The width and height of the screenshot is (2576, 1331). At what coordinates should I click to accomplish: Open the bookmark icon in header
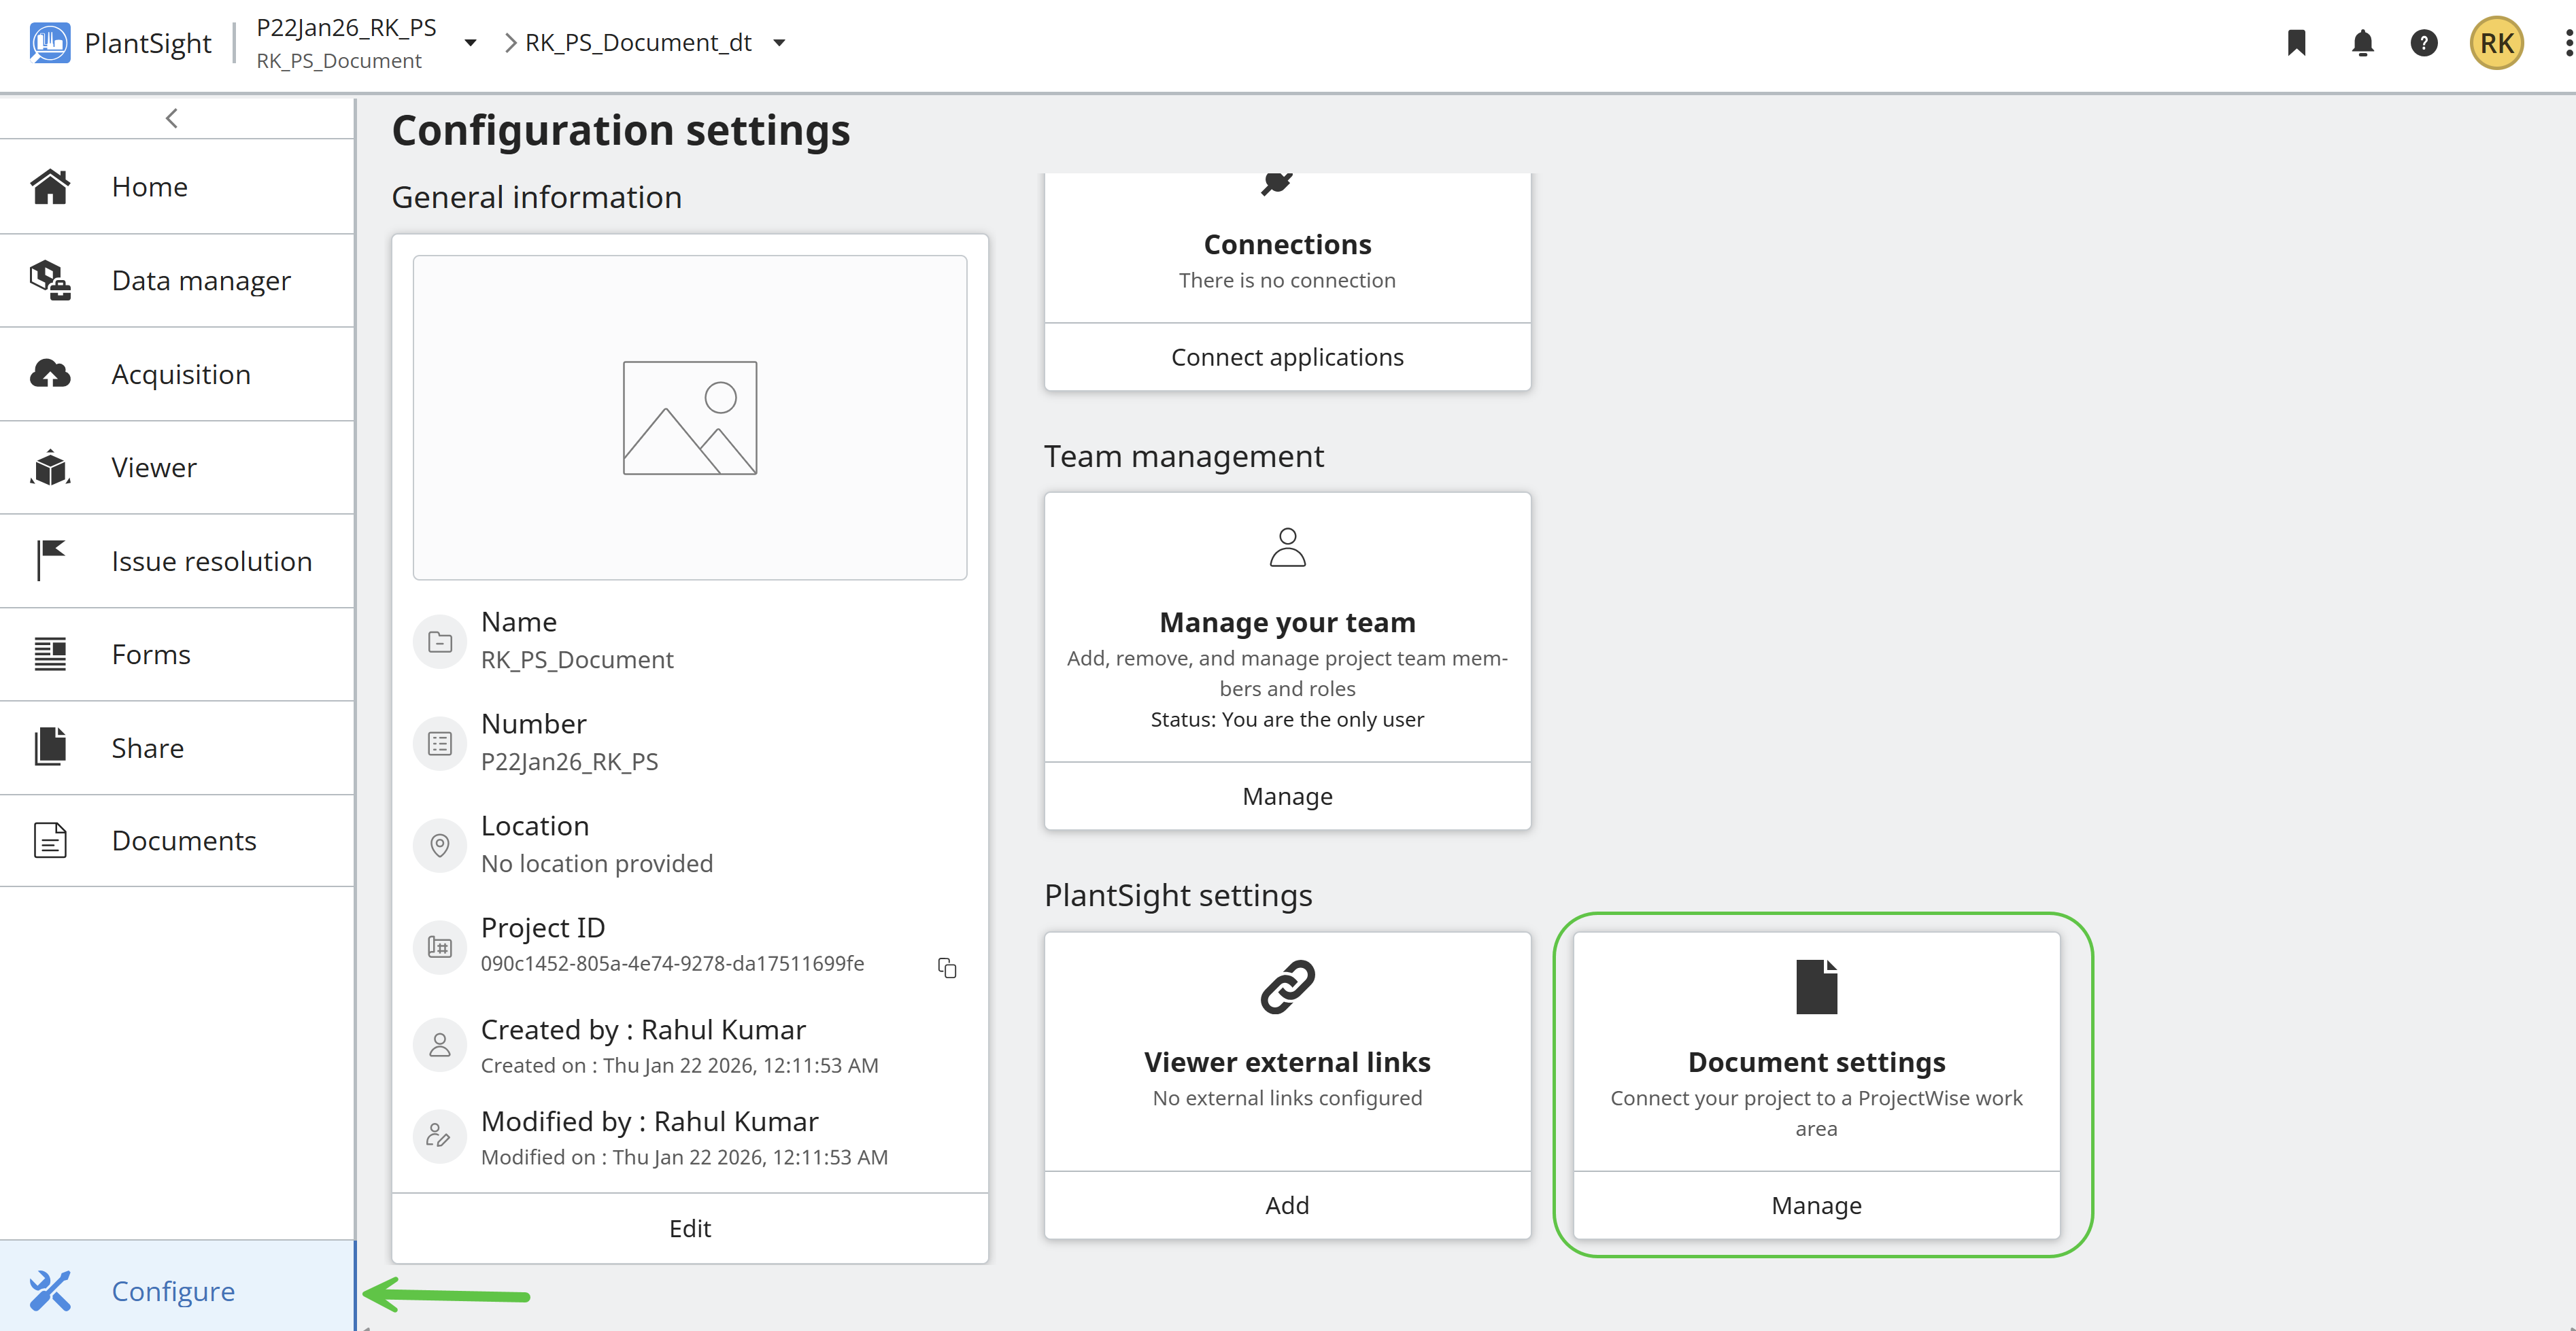tap(2296, 43)
